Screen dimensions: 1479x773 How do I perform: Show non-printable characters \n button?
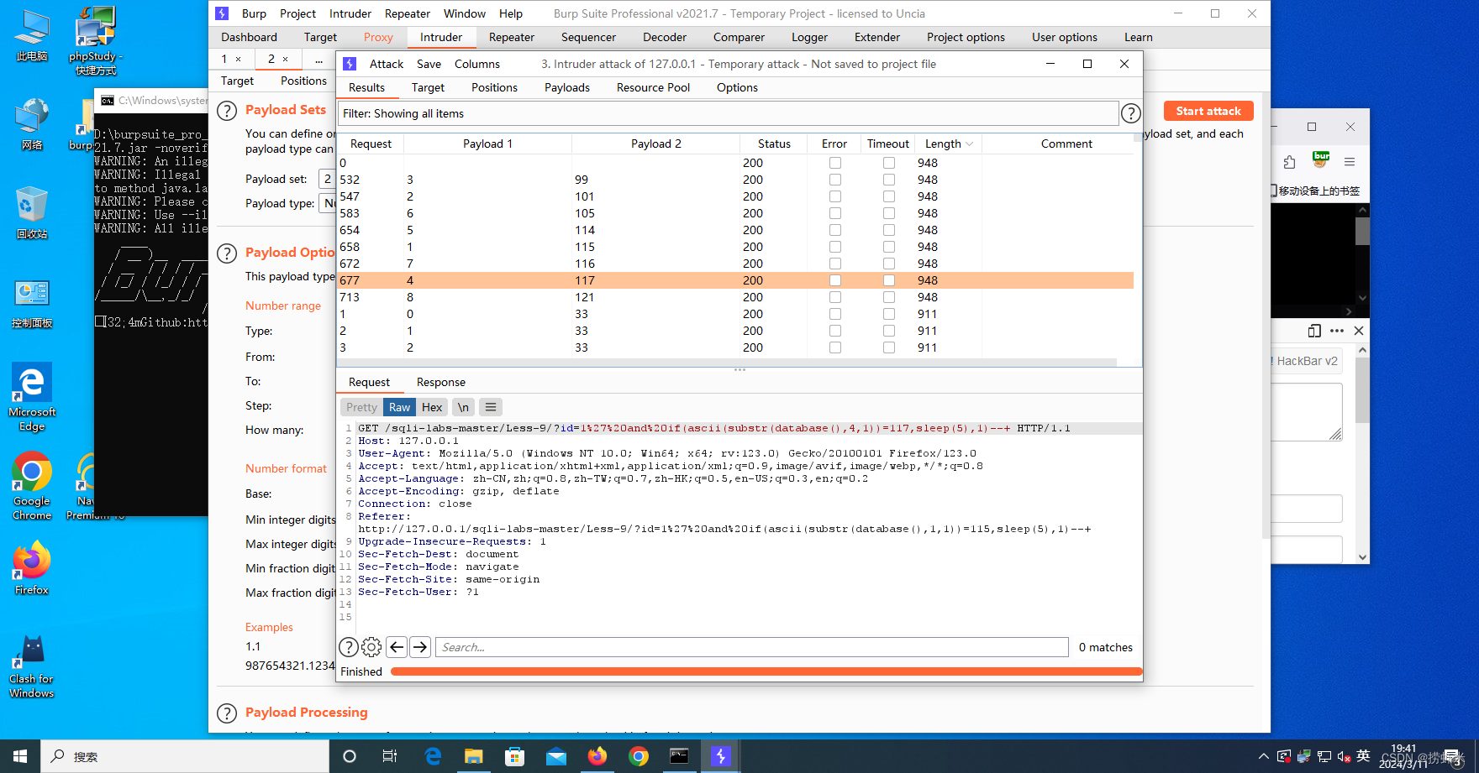[463, 407]
